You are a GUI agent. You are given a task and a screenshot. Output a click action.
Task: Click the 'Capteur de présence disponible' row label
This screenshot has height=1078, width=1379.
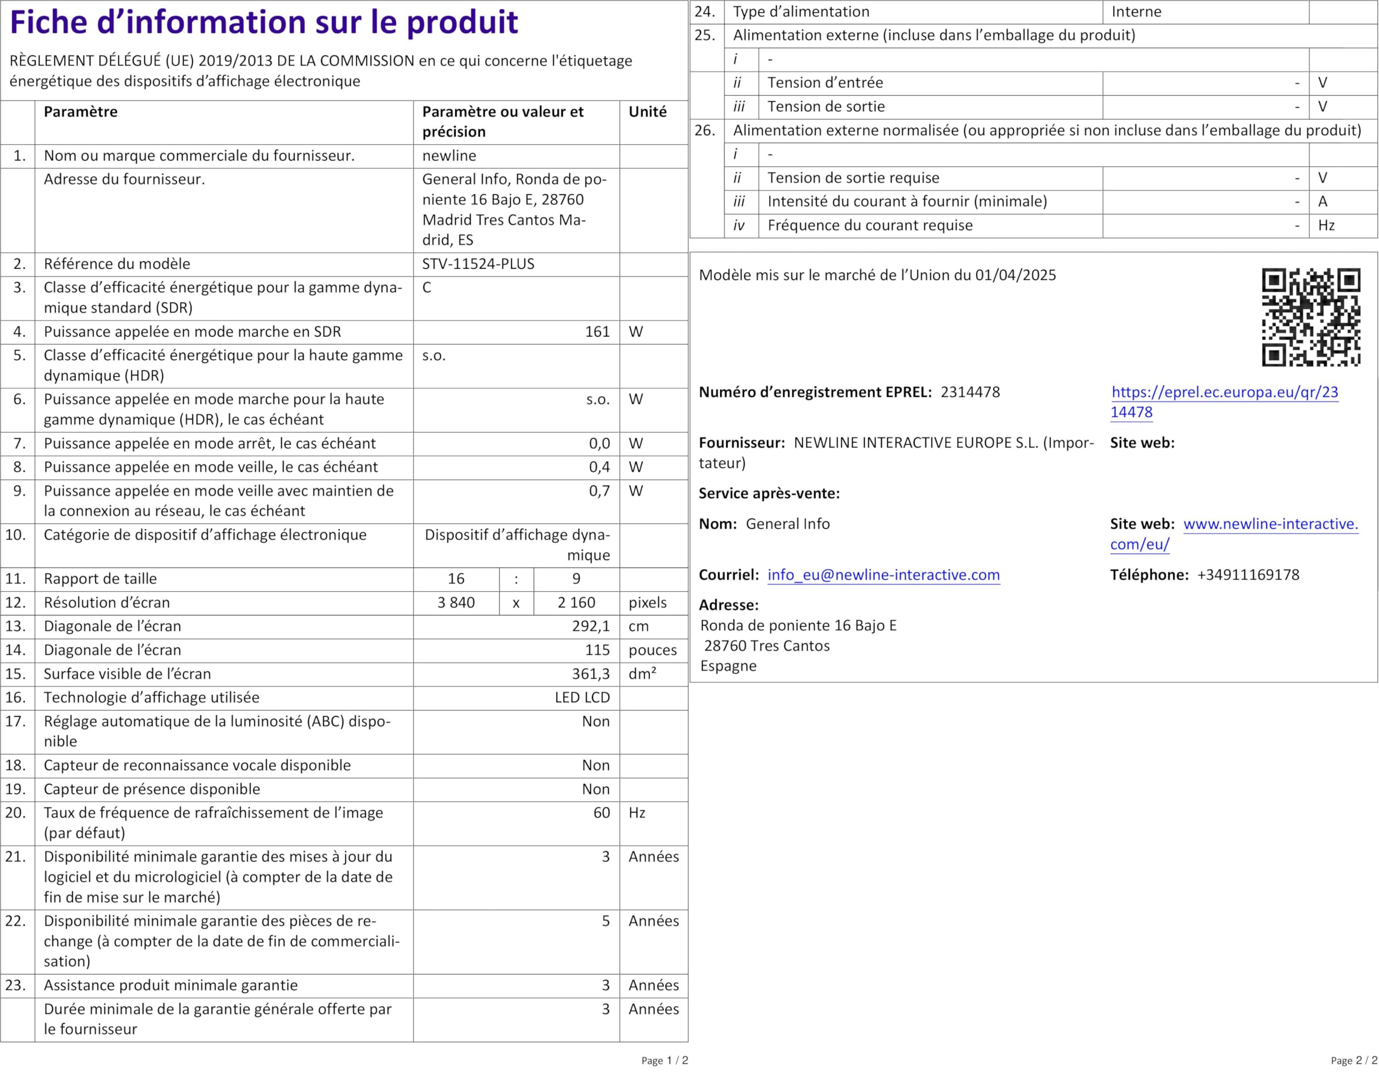(x=151, y=789)
